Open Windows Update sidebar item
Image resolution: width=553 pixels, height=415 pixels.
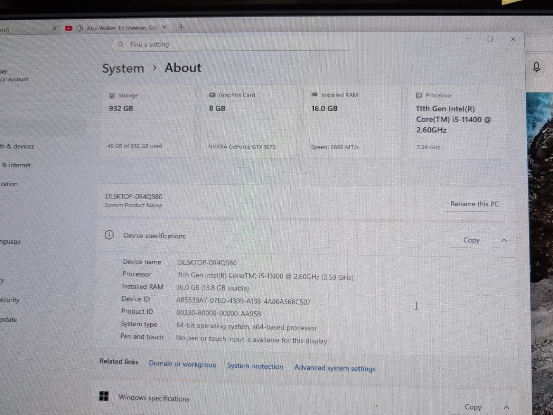9,320
